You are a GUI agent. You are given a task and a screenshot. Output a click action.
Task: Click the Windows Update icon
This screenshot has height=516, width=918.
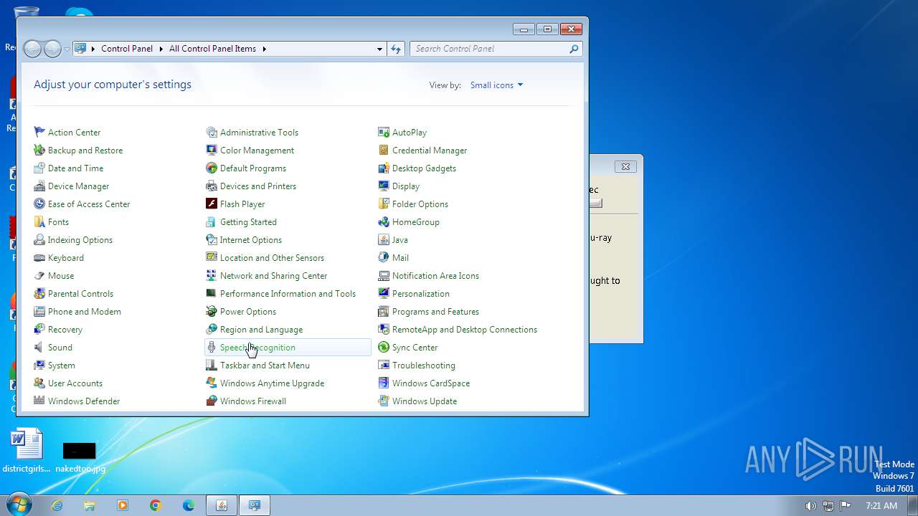(384, 401)
